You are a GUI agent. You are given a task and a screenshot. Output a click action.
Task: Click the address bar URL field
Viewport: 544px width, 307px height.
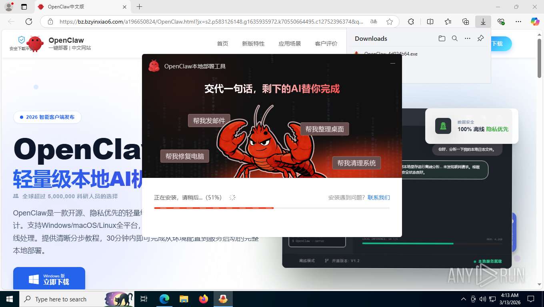[211, 22]
